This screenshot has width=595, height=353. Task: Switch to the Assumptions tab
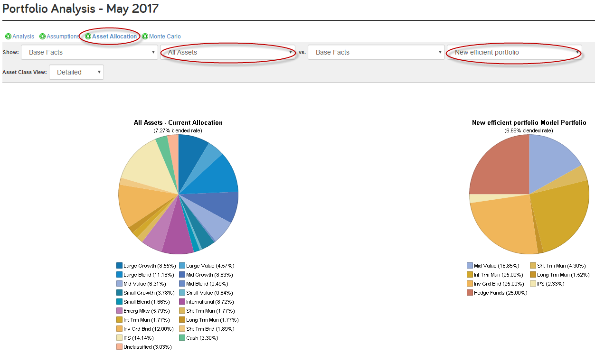pos(63,37)
